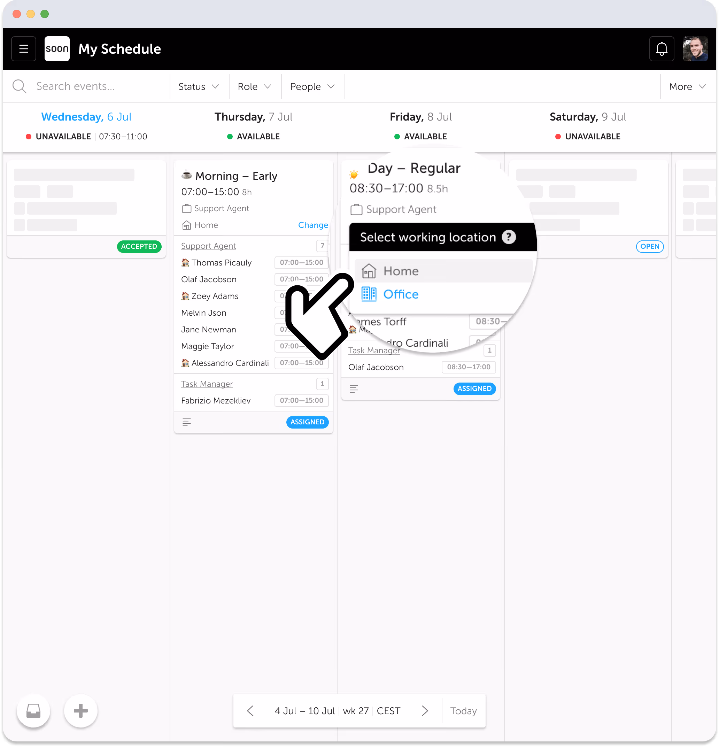Jump to Today
Image resolution: width=719 pixels, height=747 pixels.
pos(463,710)
